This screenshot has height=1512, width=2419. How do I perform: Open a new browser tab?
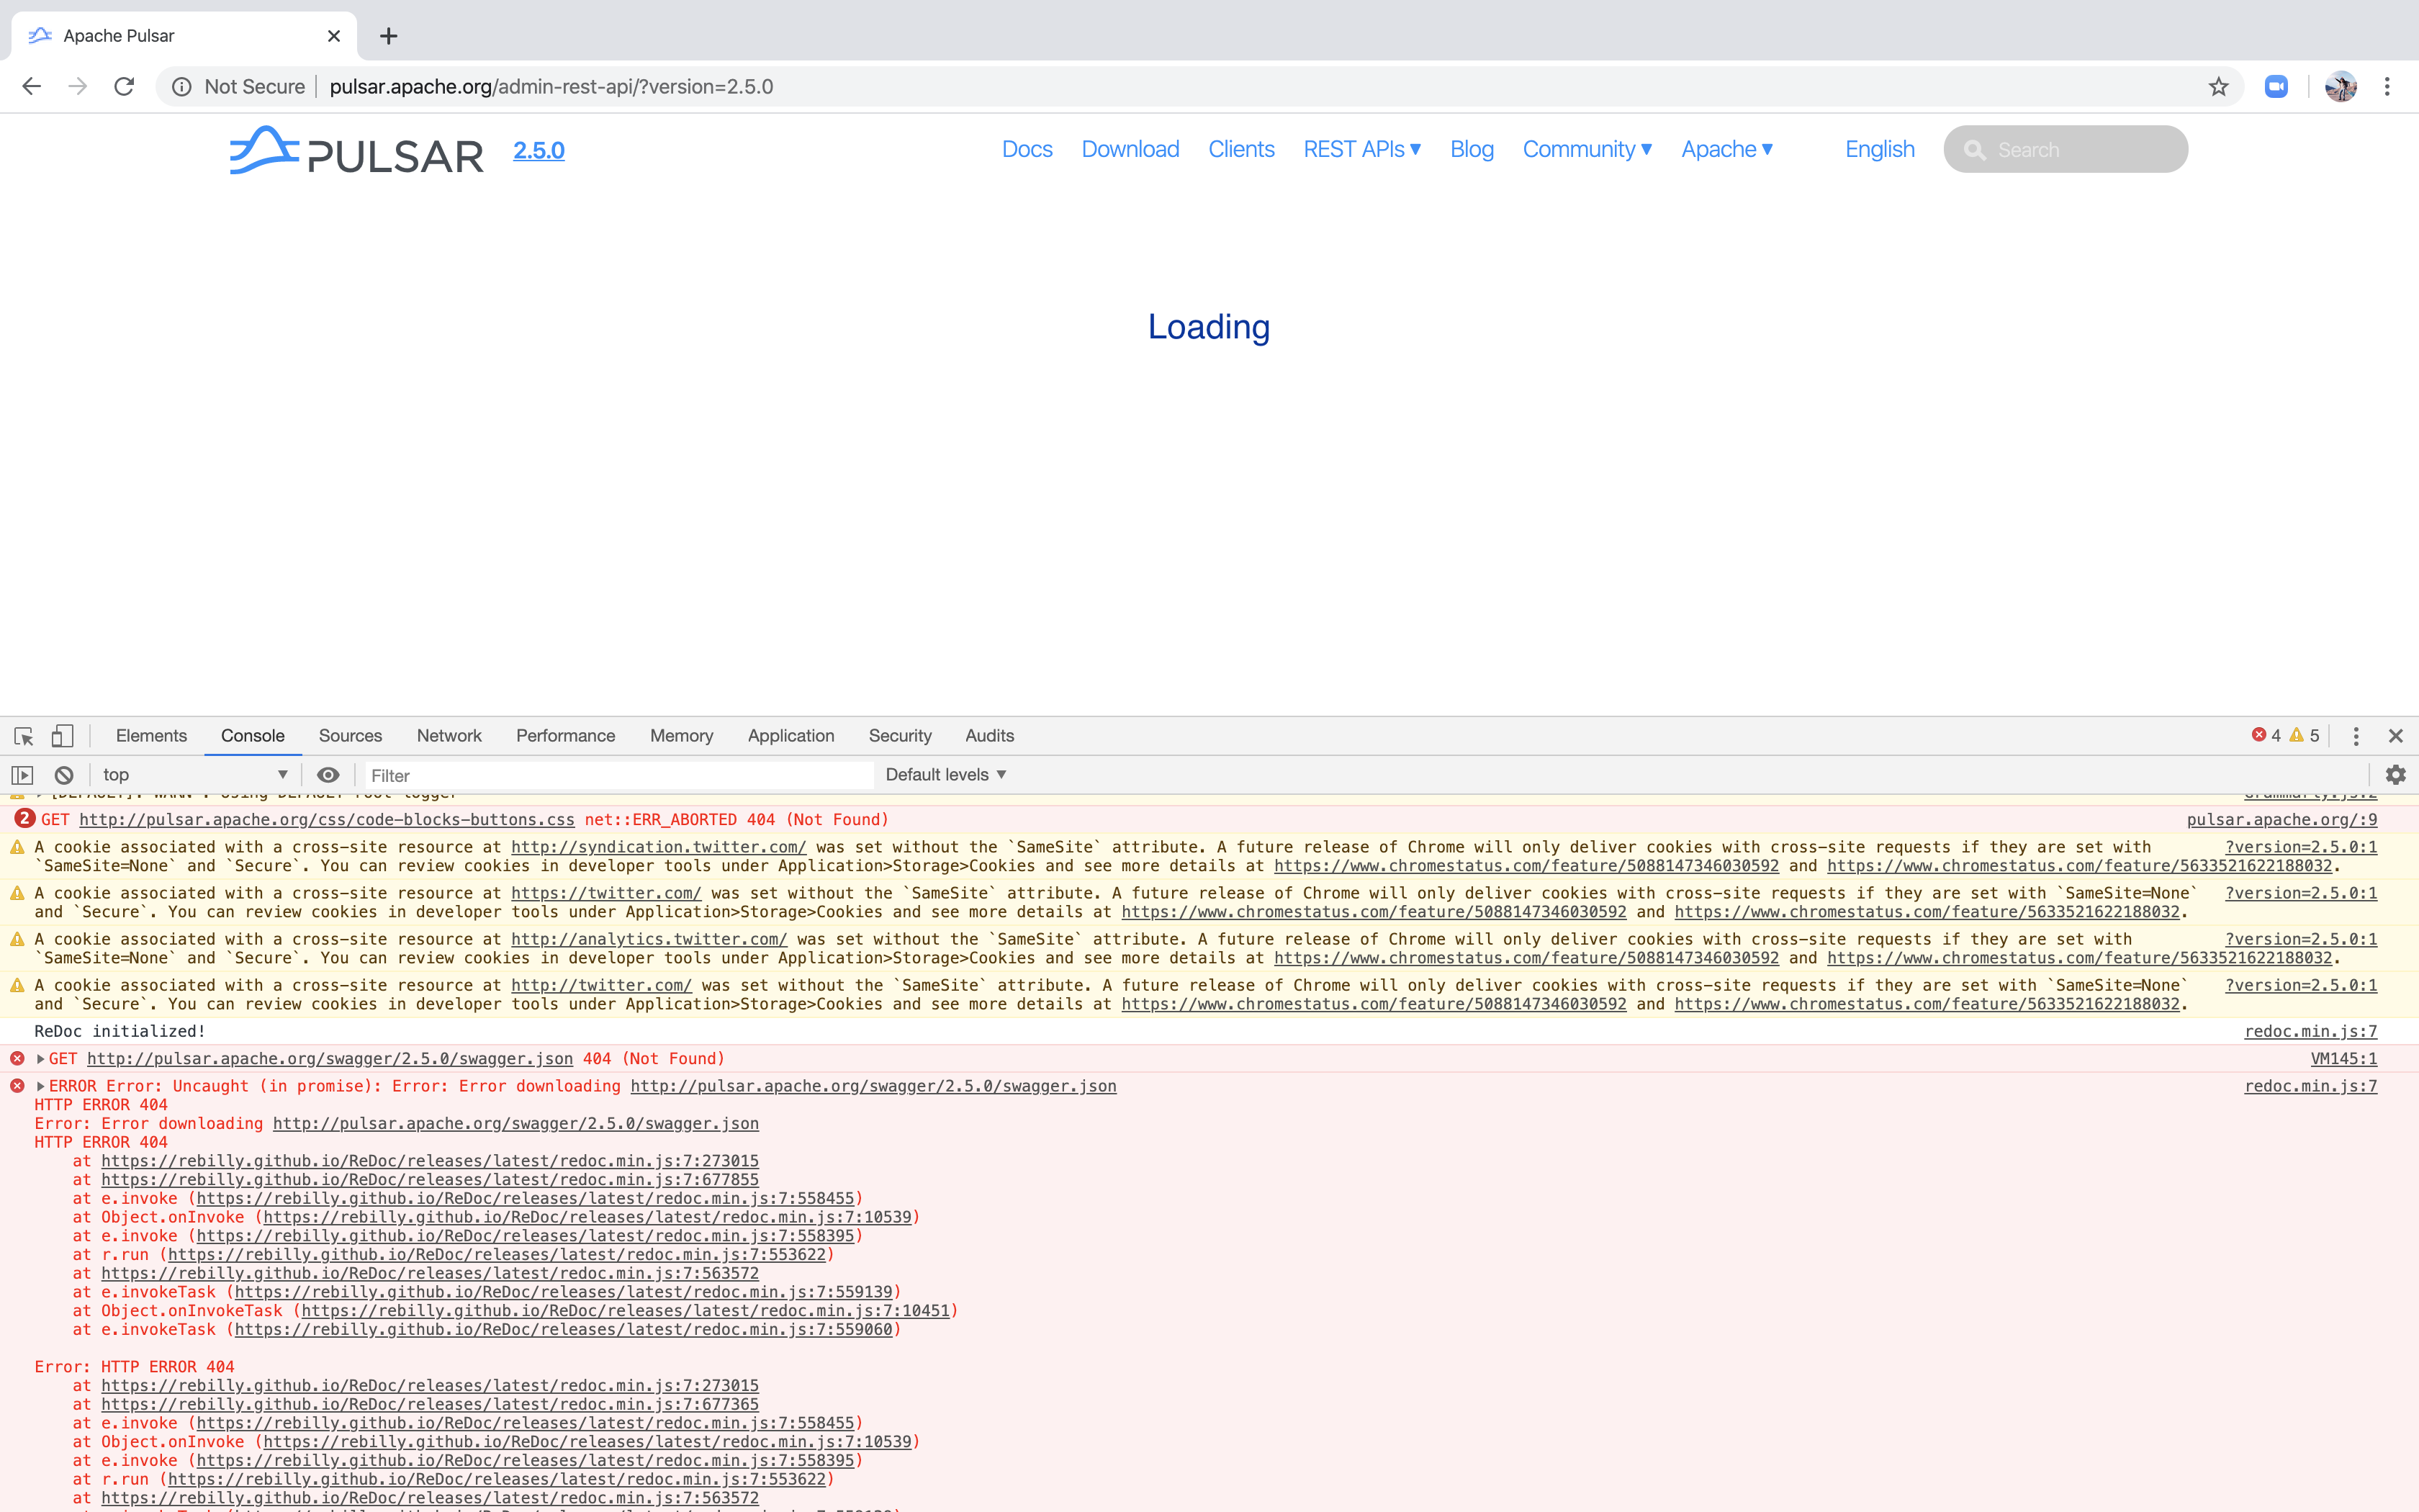point(389,36)
